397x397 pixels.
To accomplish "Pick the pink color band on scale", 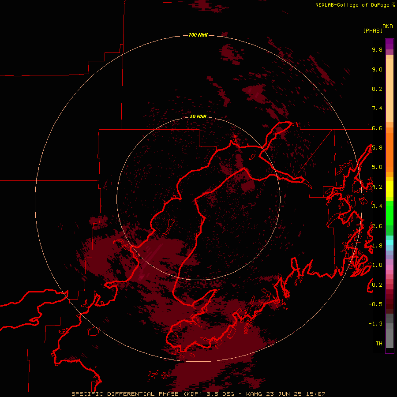I will click(390, 267).
